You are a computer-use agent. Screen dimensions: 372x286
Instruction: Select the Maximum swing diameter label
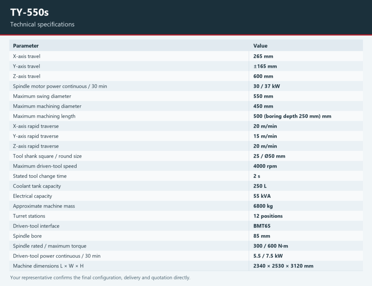(x=42, y=96)
